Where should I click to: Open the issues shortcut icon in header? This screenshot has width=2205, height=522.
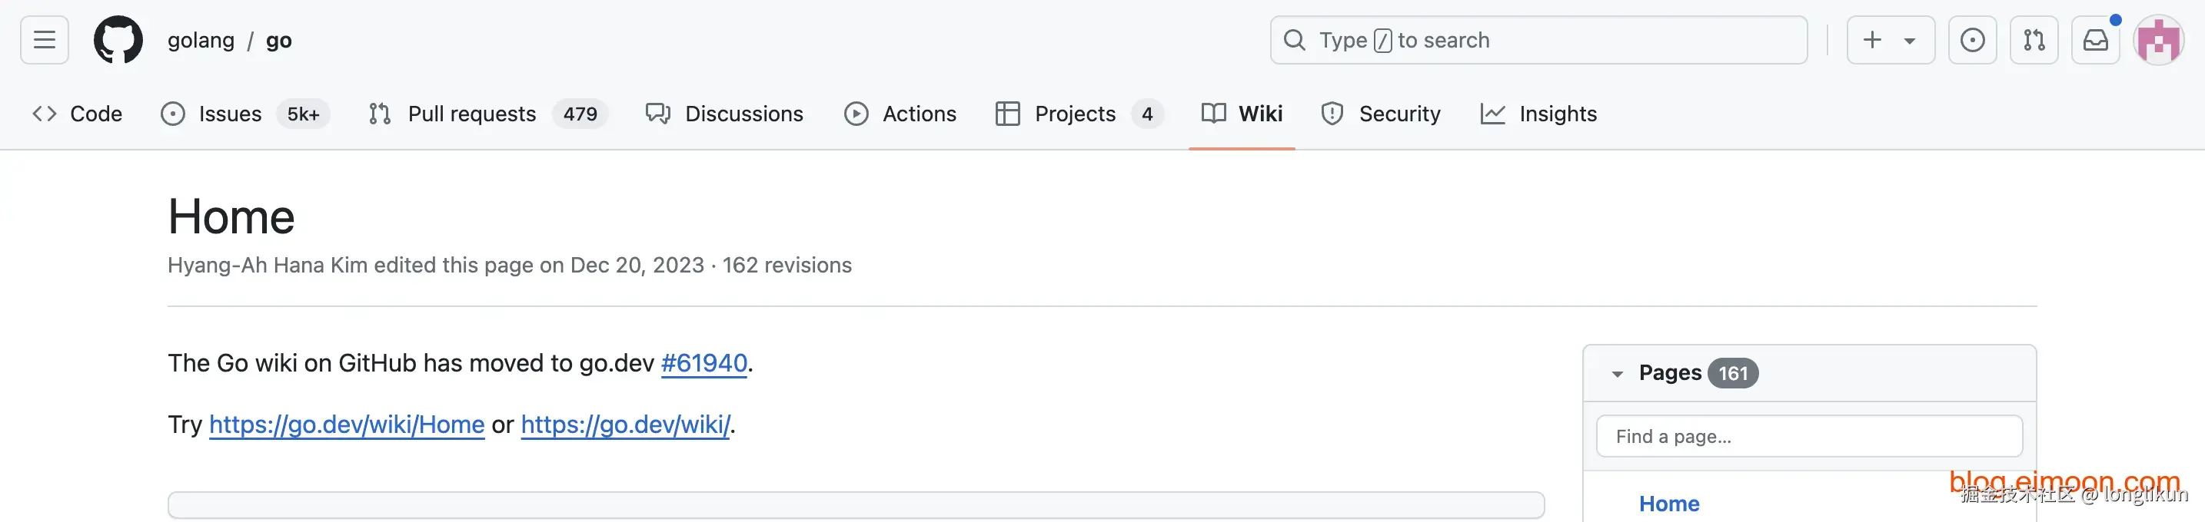pos(1972,40)
